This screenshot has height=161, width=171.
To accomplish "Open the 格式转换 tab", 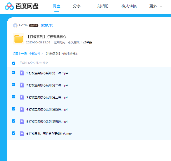I will [129, 6].
